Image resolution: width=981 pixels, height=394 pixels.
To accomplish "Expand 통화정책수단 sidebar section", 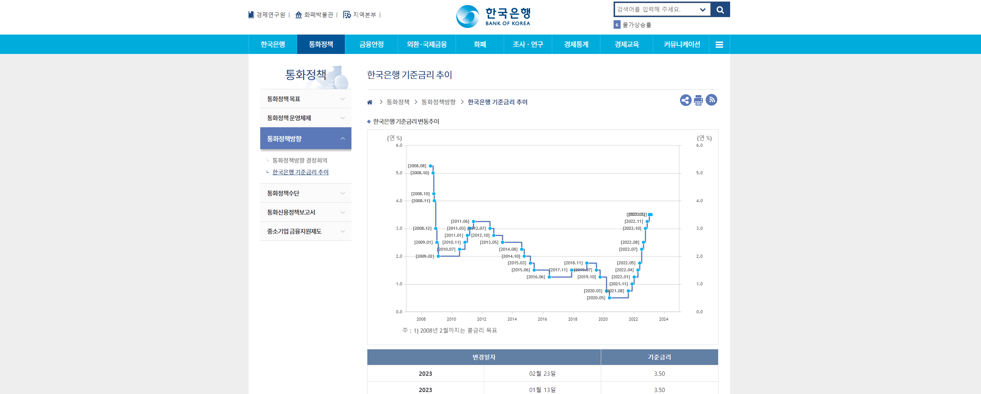I will [306, 193].
